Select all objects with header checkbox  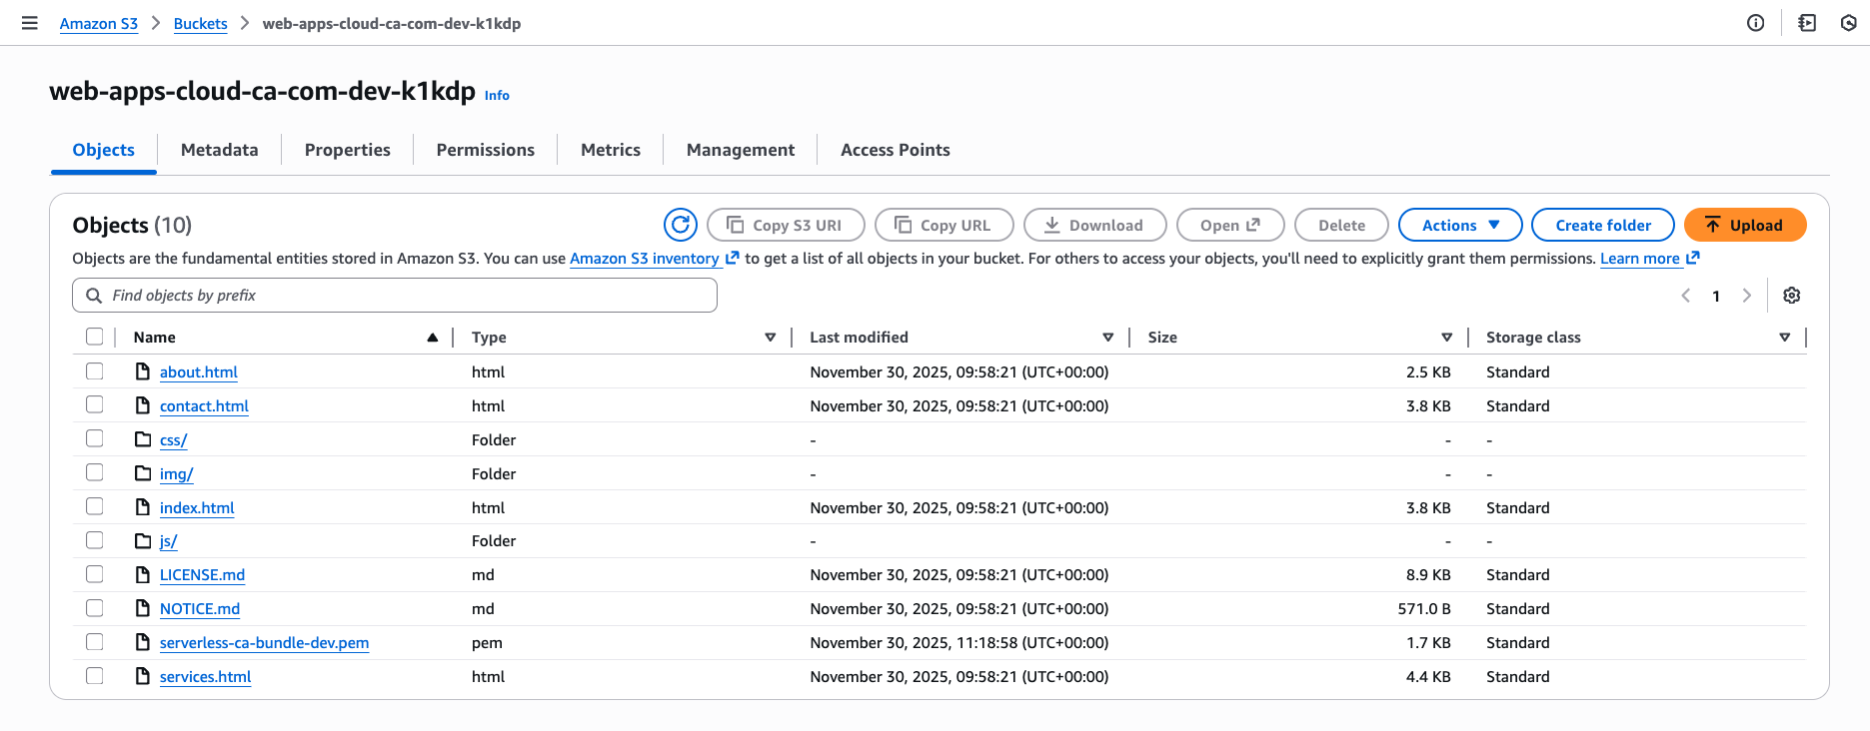point(95,337)
